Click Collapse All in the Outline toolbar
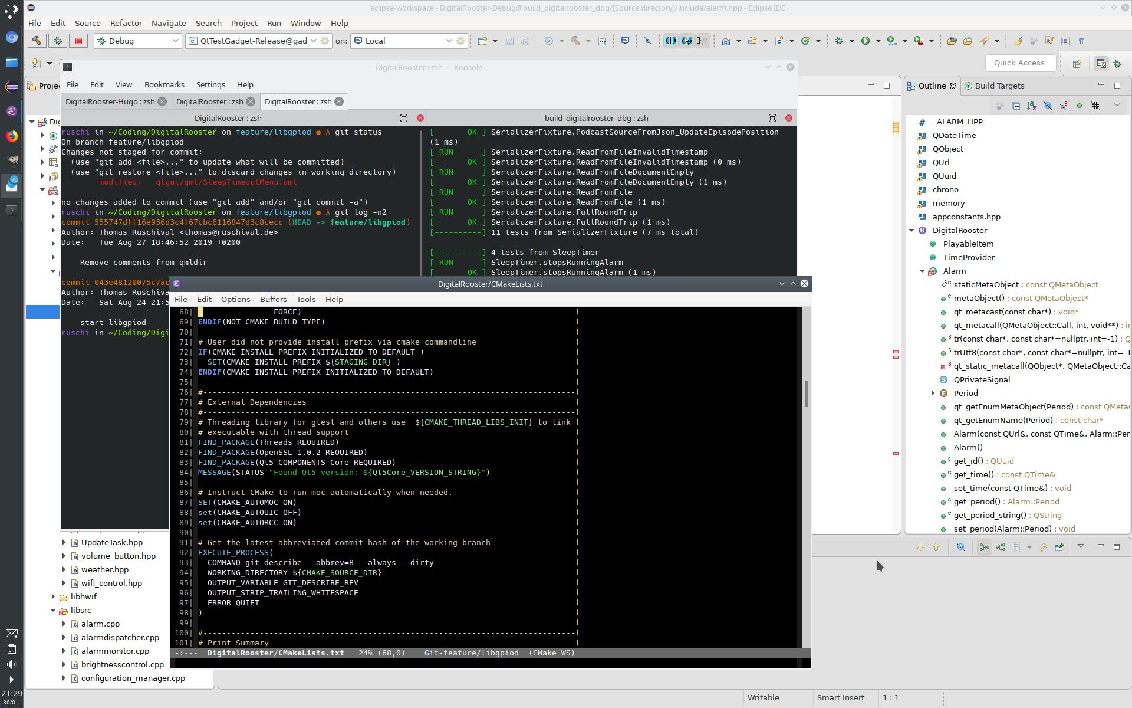The height and width of the screenshot is (708, 1132). pyautogui.click(x=1016, y=106)
